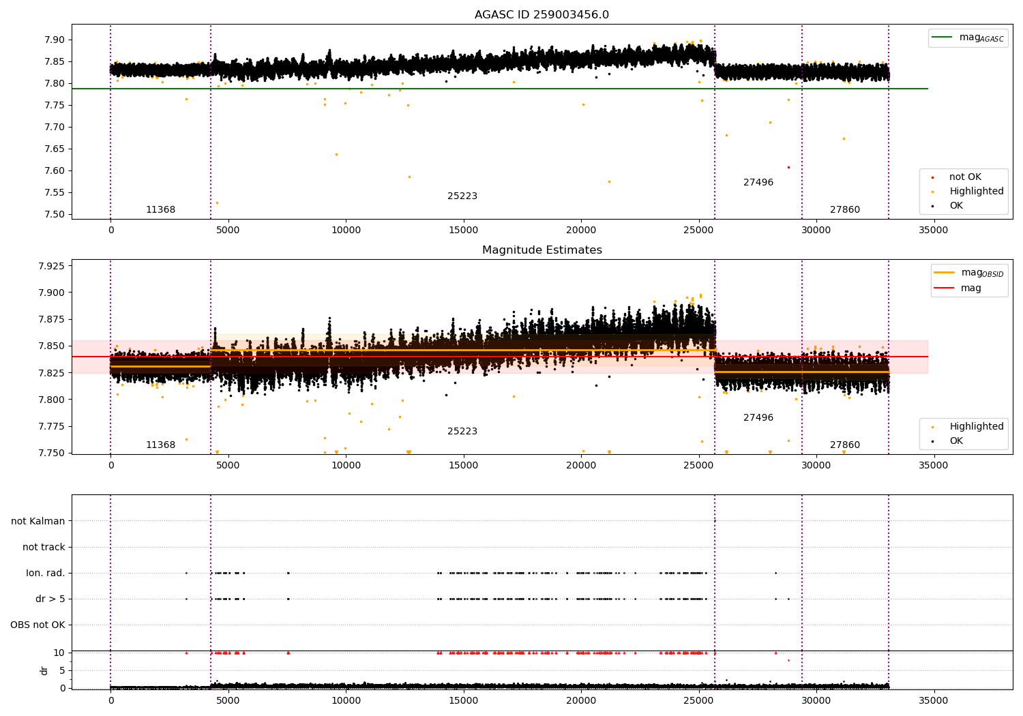
Task: Click the single red not-OK point in top plot
Action: (x=788, y=167)
